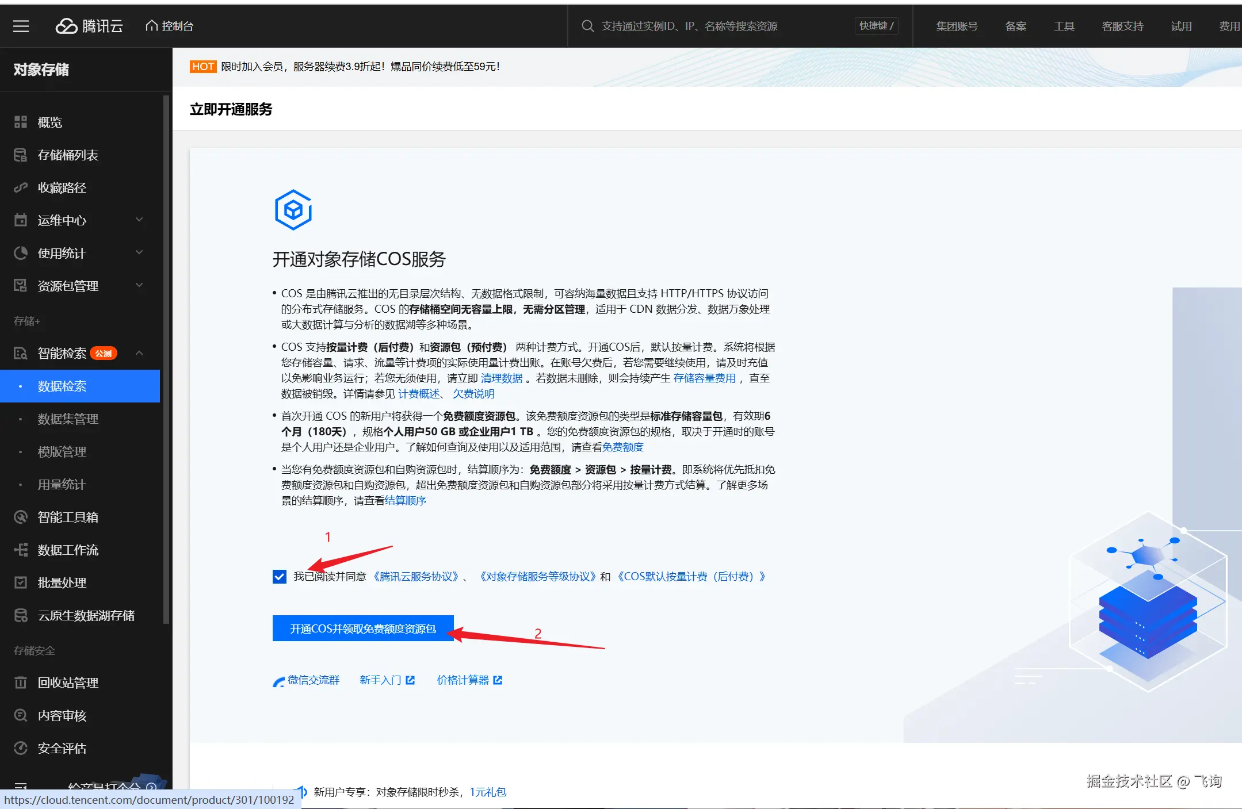This screenshot has height=809, width=1242.
Task: Open the 客服支持 top menu
Action: 1122,26
